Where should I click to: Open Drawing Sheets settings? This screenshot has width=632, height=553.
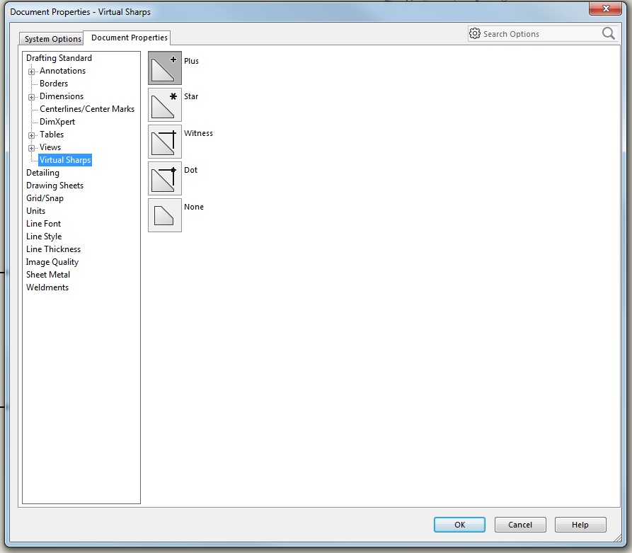54,186
